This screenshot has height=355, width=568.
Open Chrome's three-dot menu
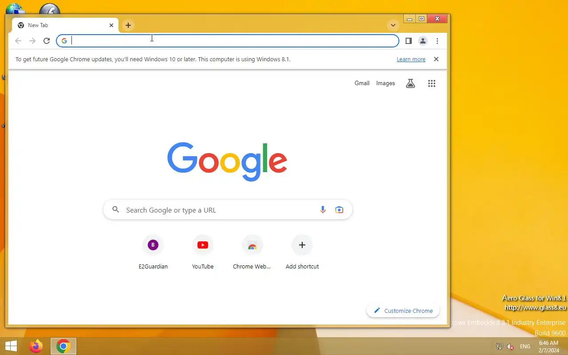coord(437,41)
